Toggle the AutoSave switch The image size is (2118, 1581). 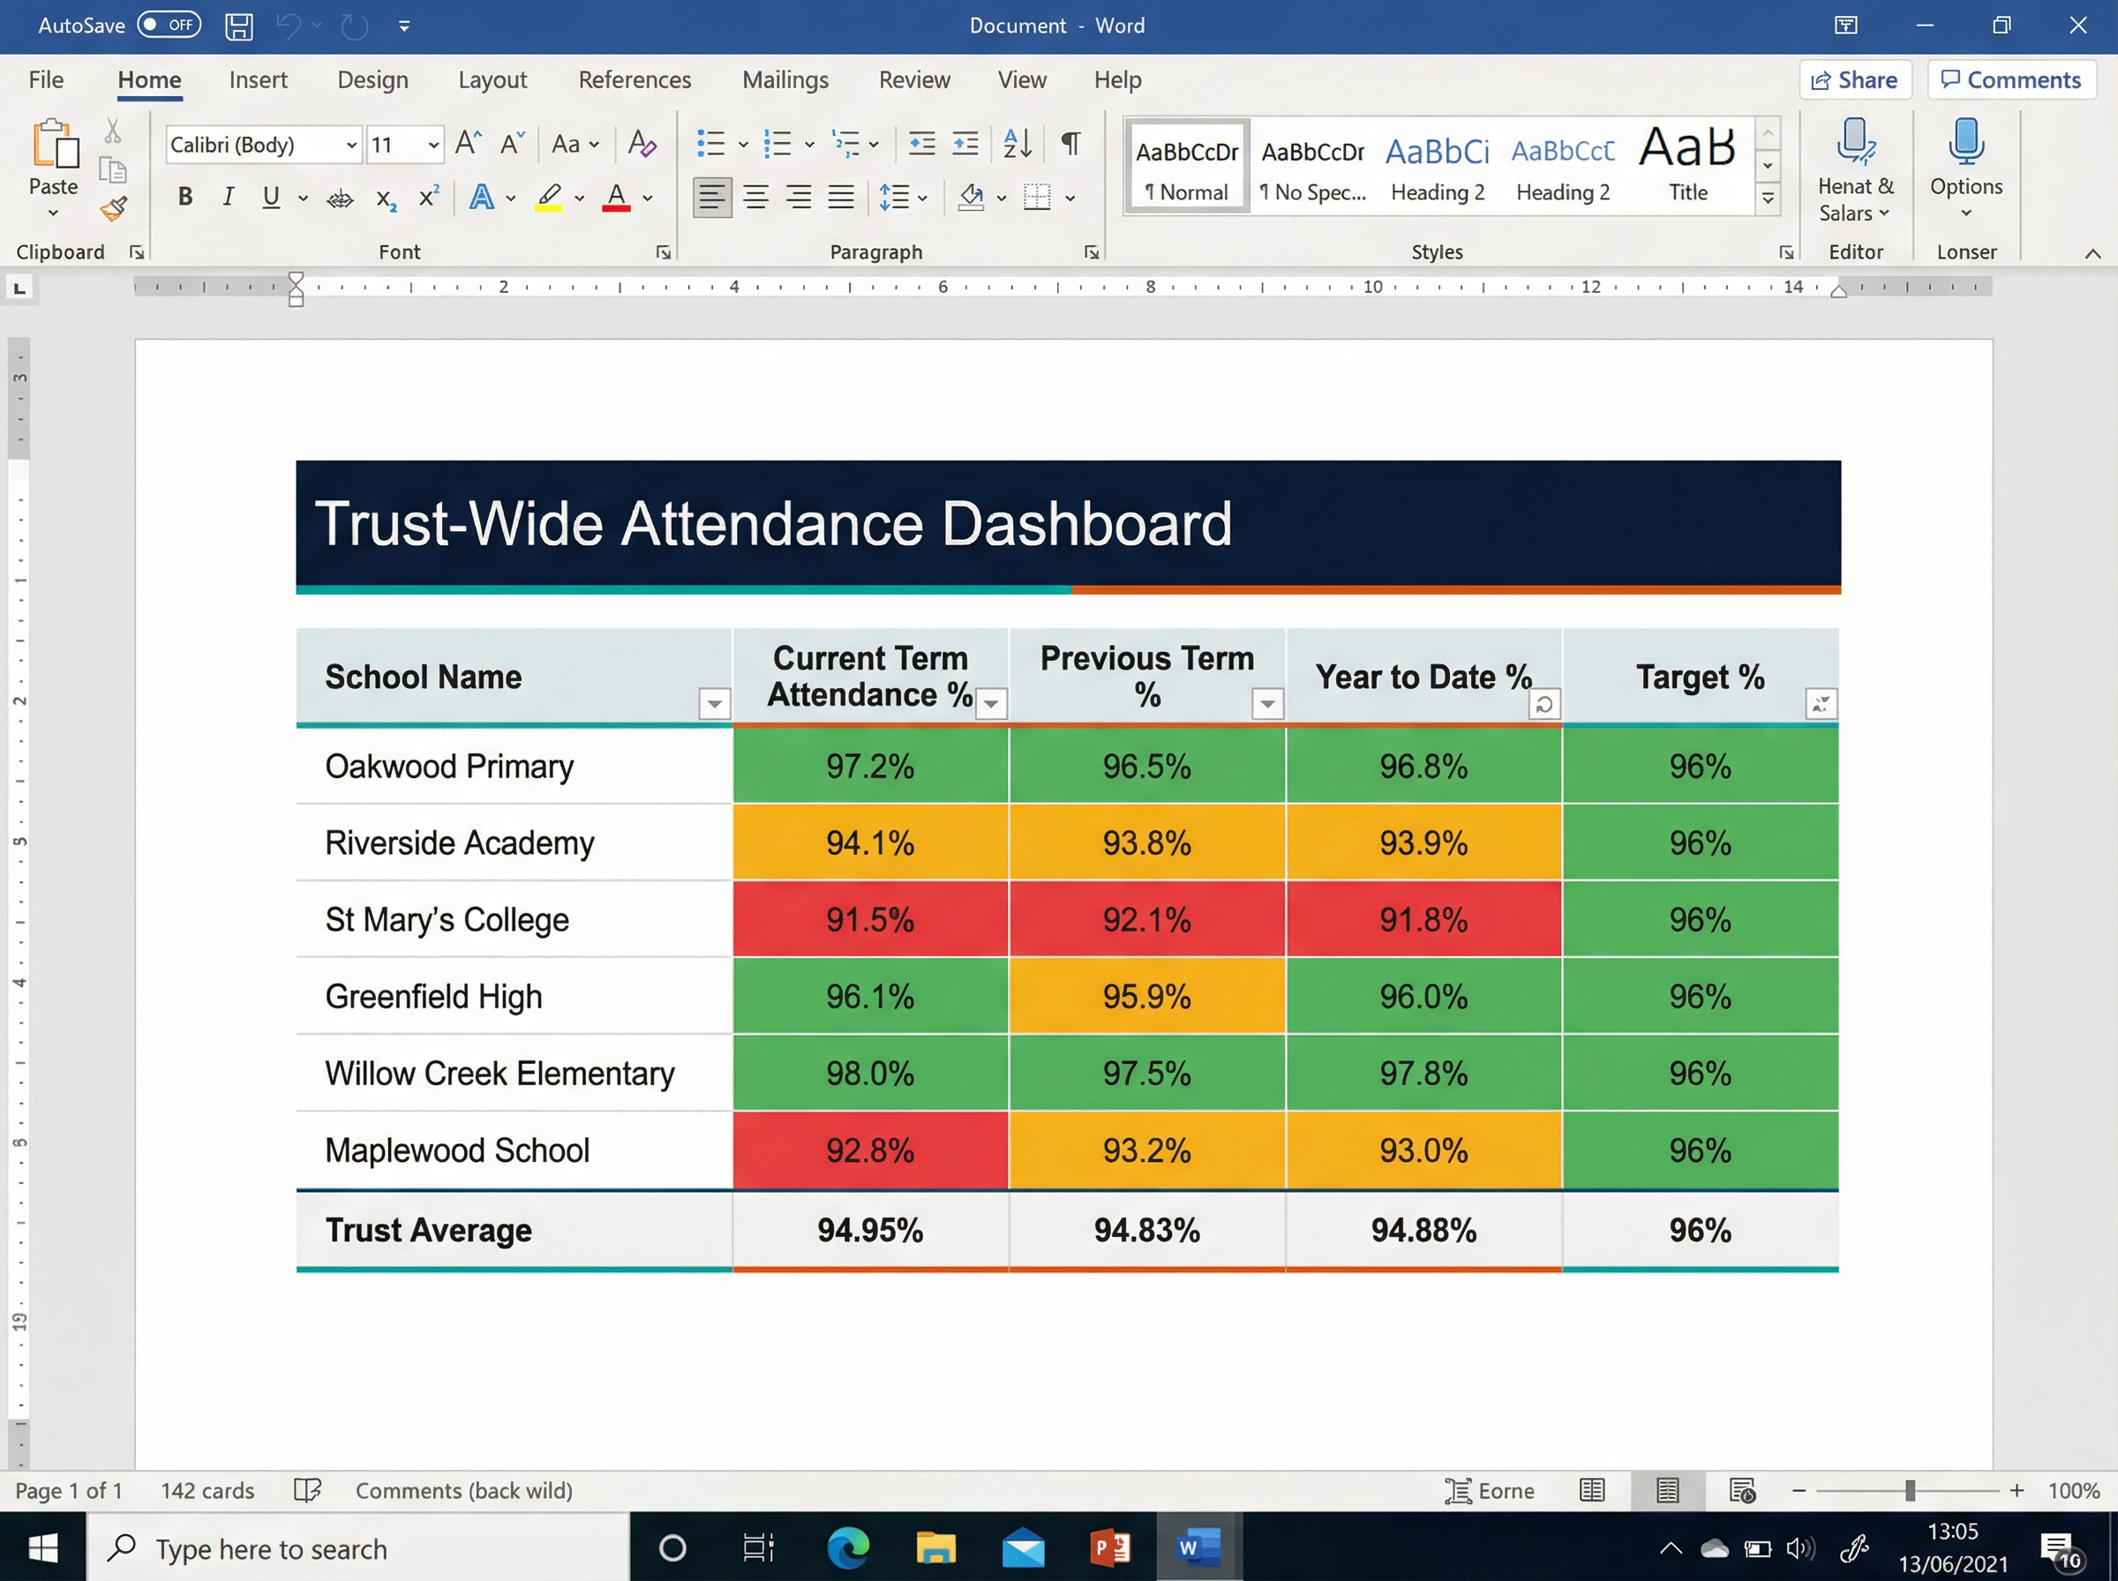point(169,25)
